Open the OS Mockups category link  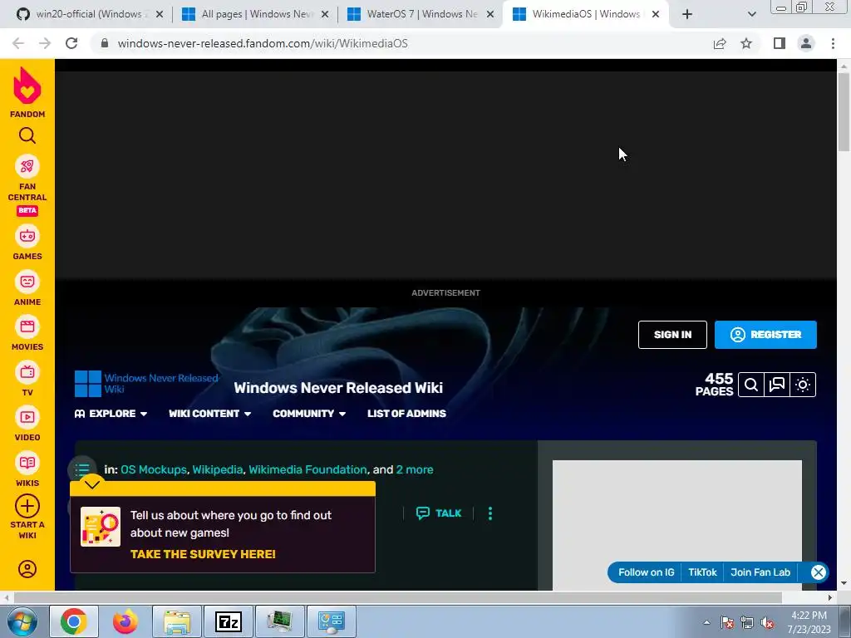154,470
